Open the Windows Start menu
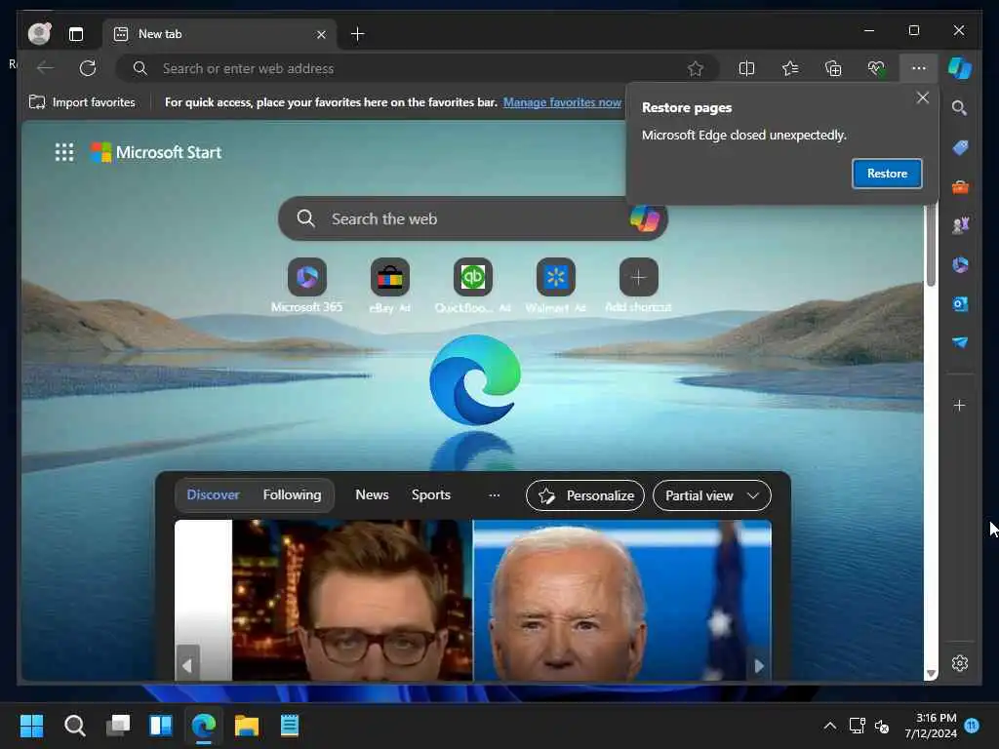Viewport: 999px width, 749px height. coord(32,726)
